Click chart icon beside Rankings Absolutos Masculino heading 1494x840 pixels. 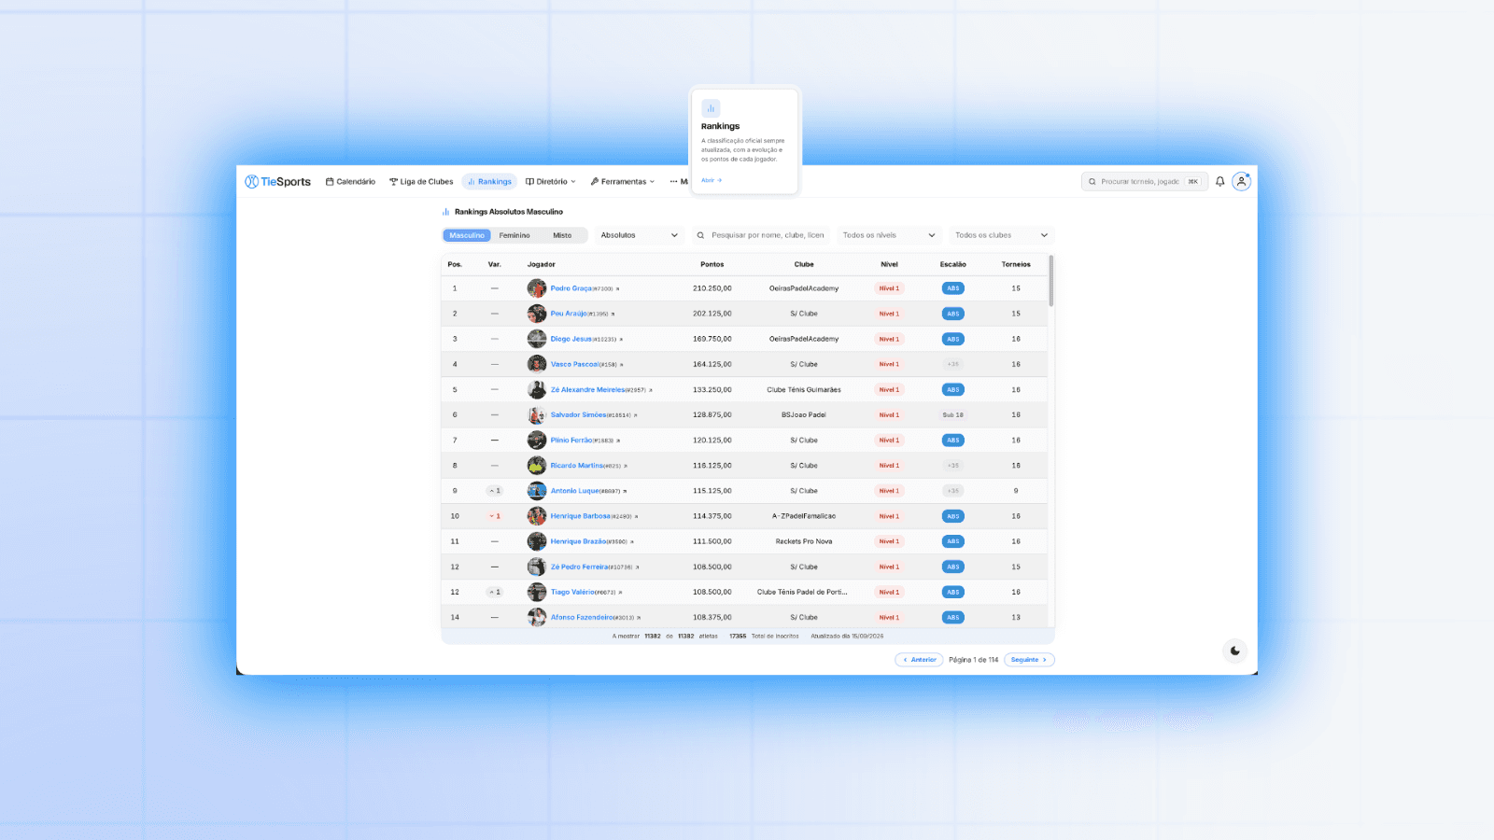pyautogui.click(x=446, y=212)
